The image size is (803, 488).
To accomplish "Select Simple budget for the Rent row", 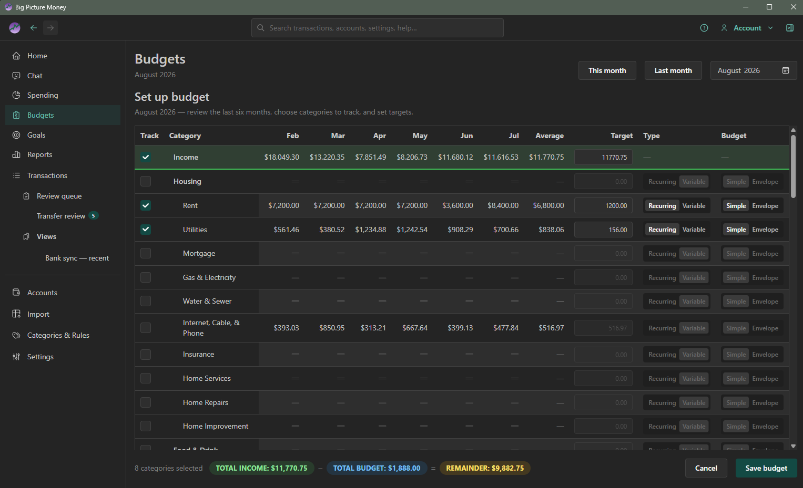I will (x=736, y=206).
